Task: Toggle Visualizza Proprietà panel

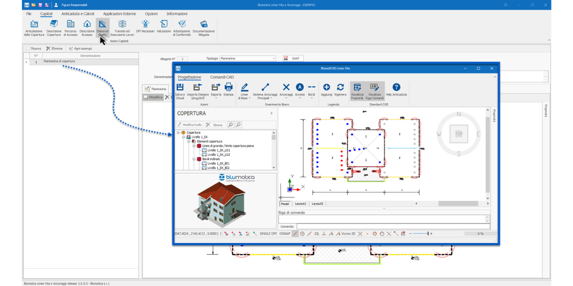Action: click(357, 91)
